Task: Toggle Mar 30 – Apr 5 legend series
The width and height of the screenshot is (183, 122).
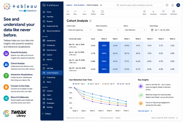Action: pyautogui.click(x=79, y=84)
